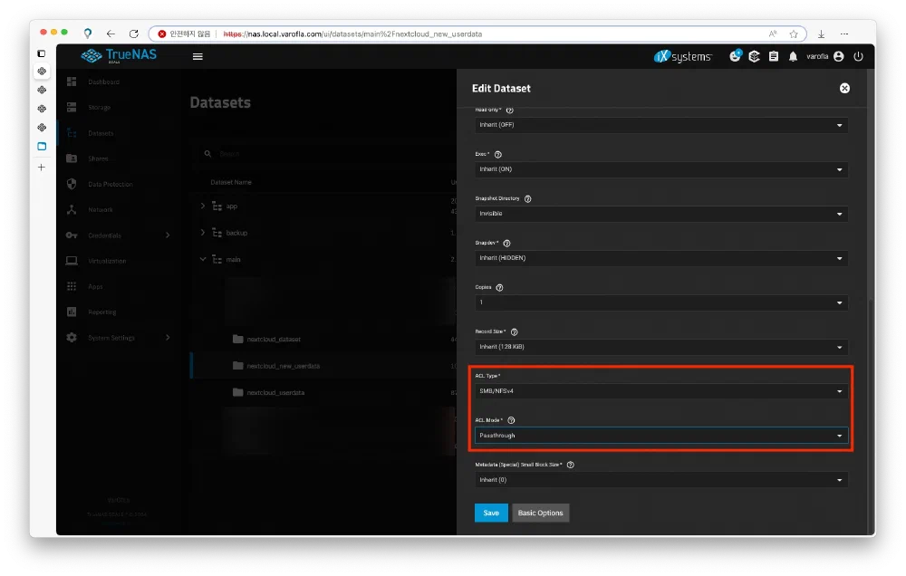Collapse the main dataset tree row

[203, 259]
